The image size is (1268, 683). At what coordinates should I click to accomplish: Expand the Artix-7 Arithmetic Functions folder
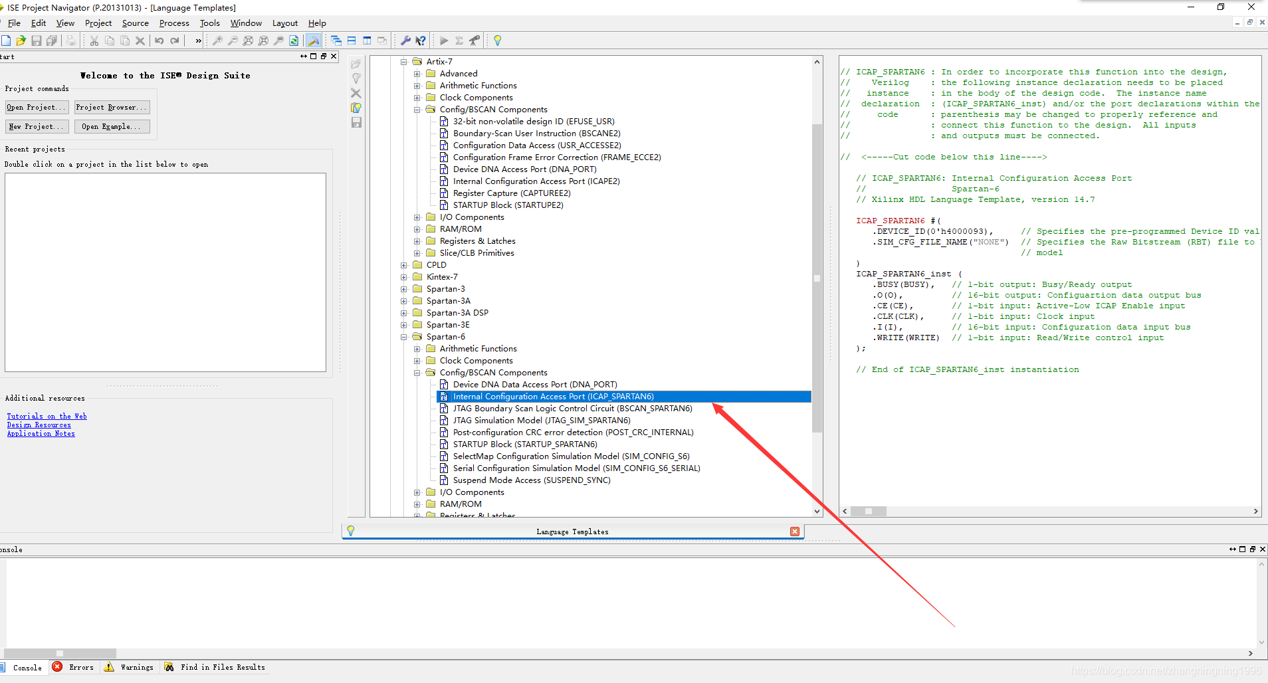pyautogui.click(x=417, y=86)
